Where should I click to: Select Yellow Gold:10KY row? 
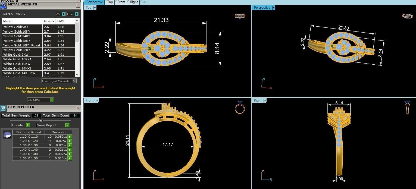click(38, 31)
